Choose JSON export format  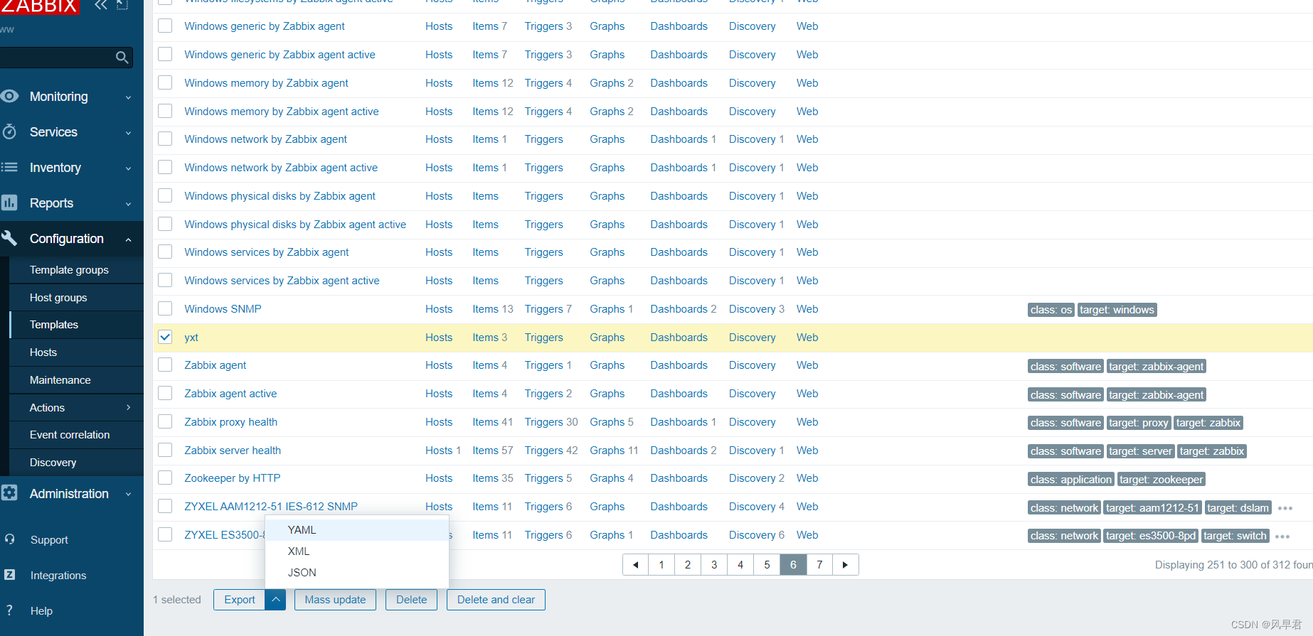coord(357,573)
